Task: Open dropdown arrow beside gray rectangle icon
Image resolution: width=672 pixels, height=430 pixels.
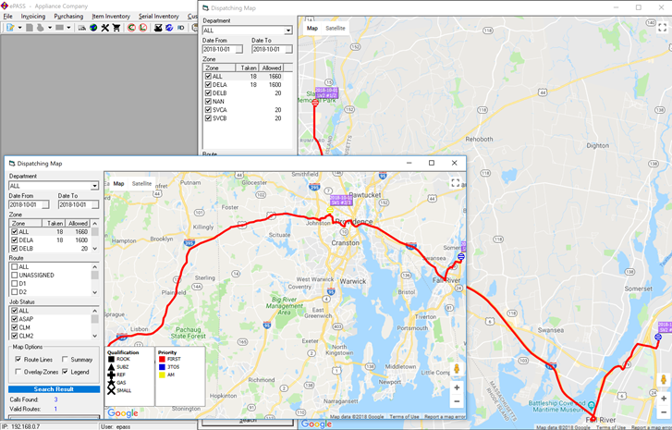Action: coord(68,28)
